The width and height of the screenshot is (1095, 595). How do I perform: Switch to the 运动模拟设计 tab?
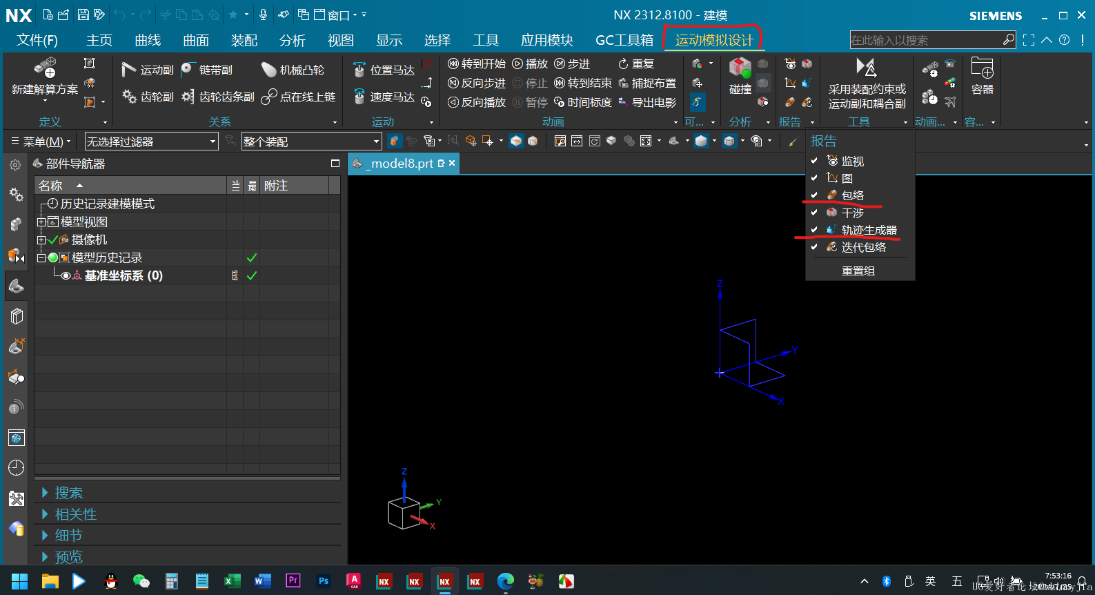[714, 40]
